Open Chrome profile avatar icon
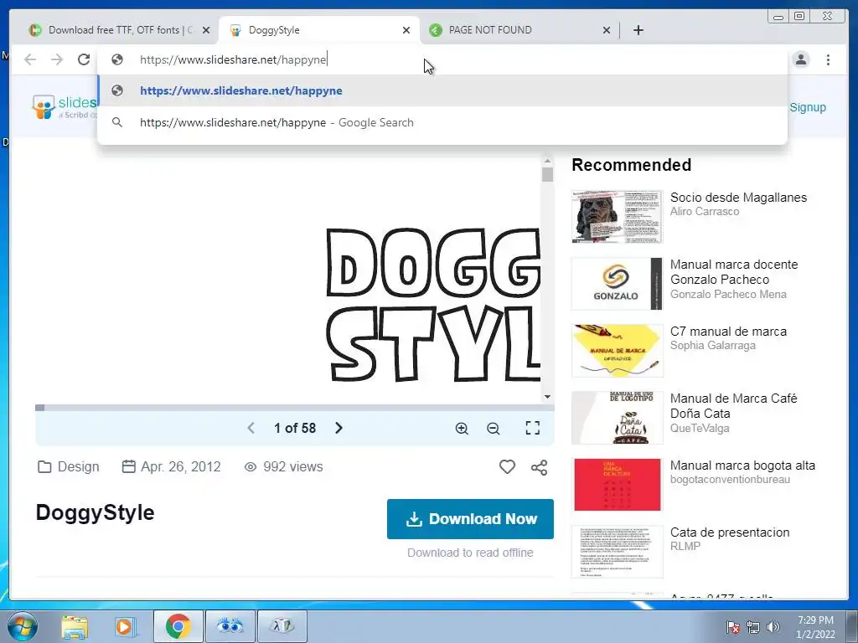Viewport: 858px width, 643px height. [800, 59]
